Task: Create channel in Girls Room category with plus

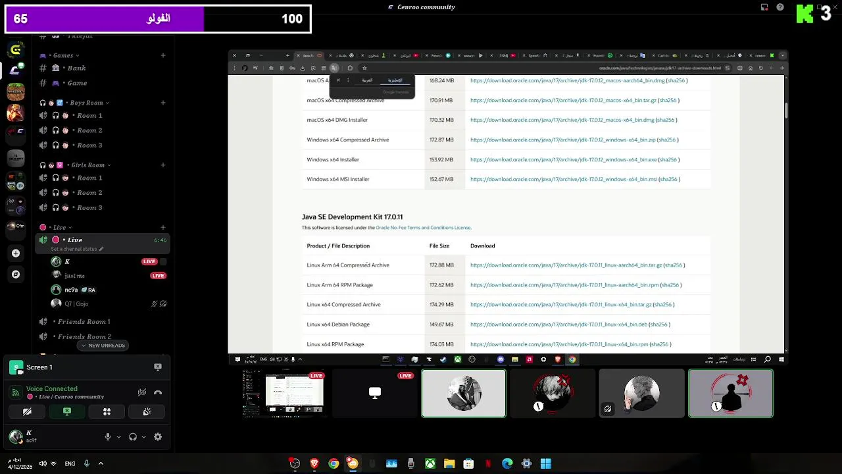Action: [x=163, y=165]
